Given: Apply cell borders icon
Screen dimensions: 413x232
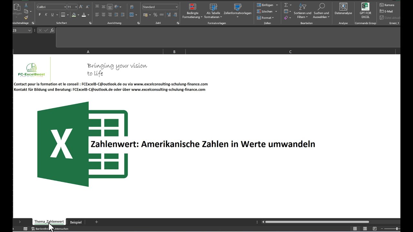Looking at the screenshot, I should point(63,15).
